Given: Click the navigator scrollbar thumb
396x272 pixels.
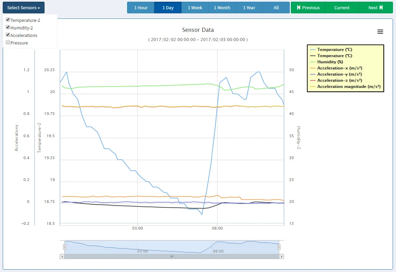Looking at the screenshot, I should 172,256.
